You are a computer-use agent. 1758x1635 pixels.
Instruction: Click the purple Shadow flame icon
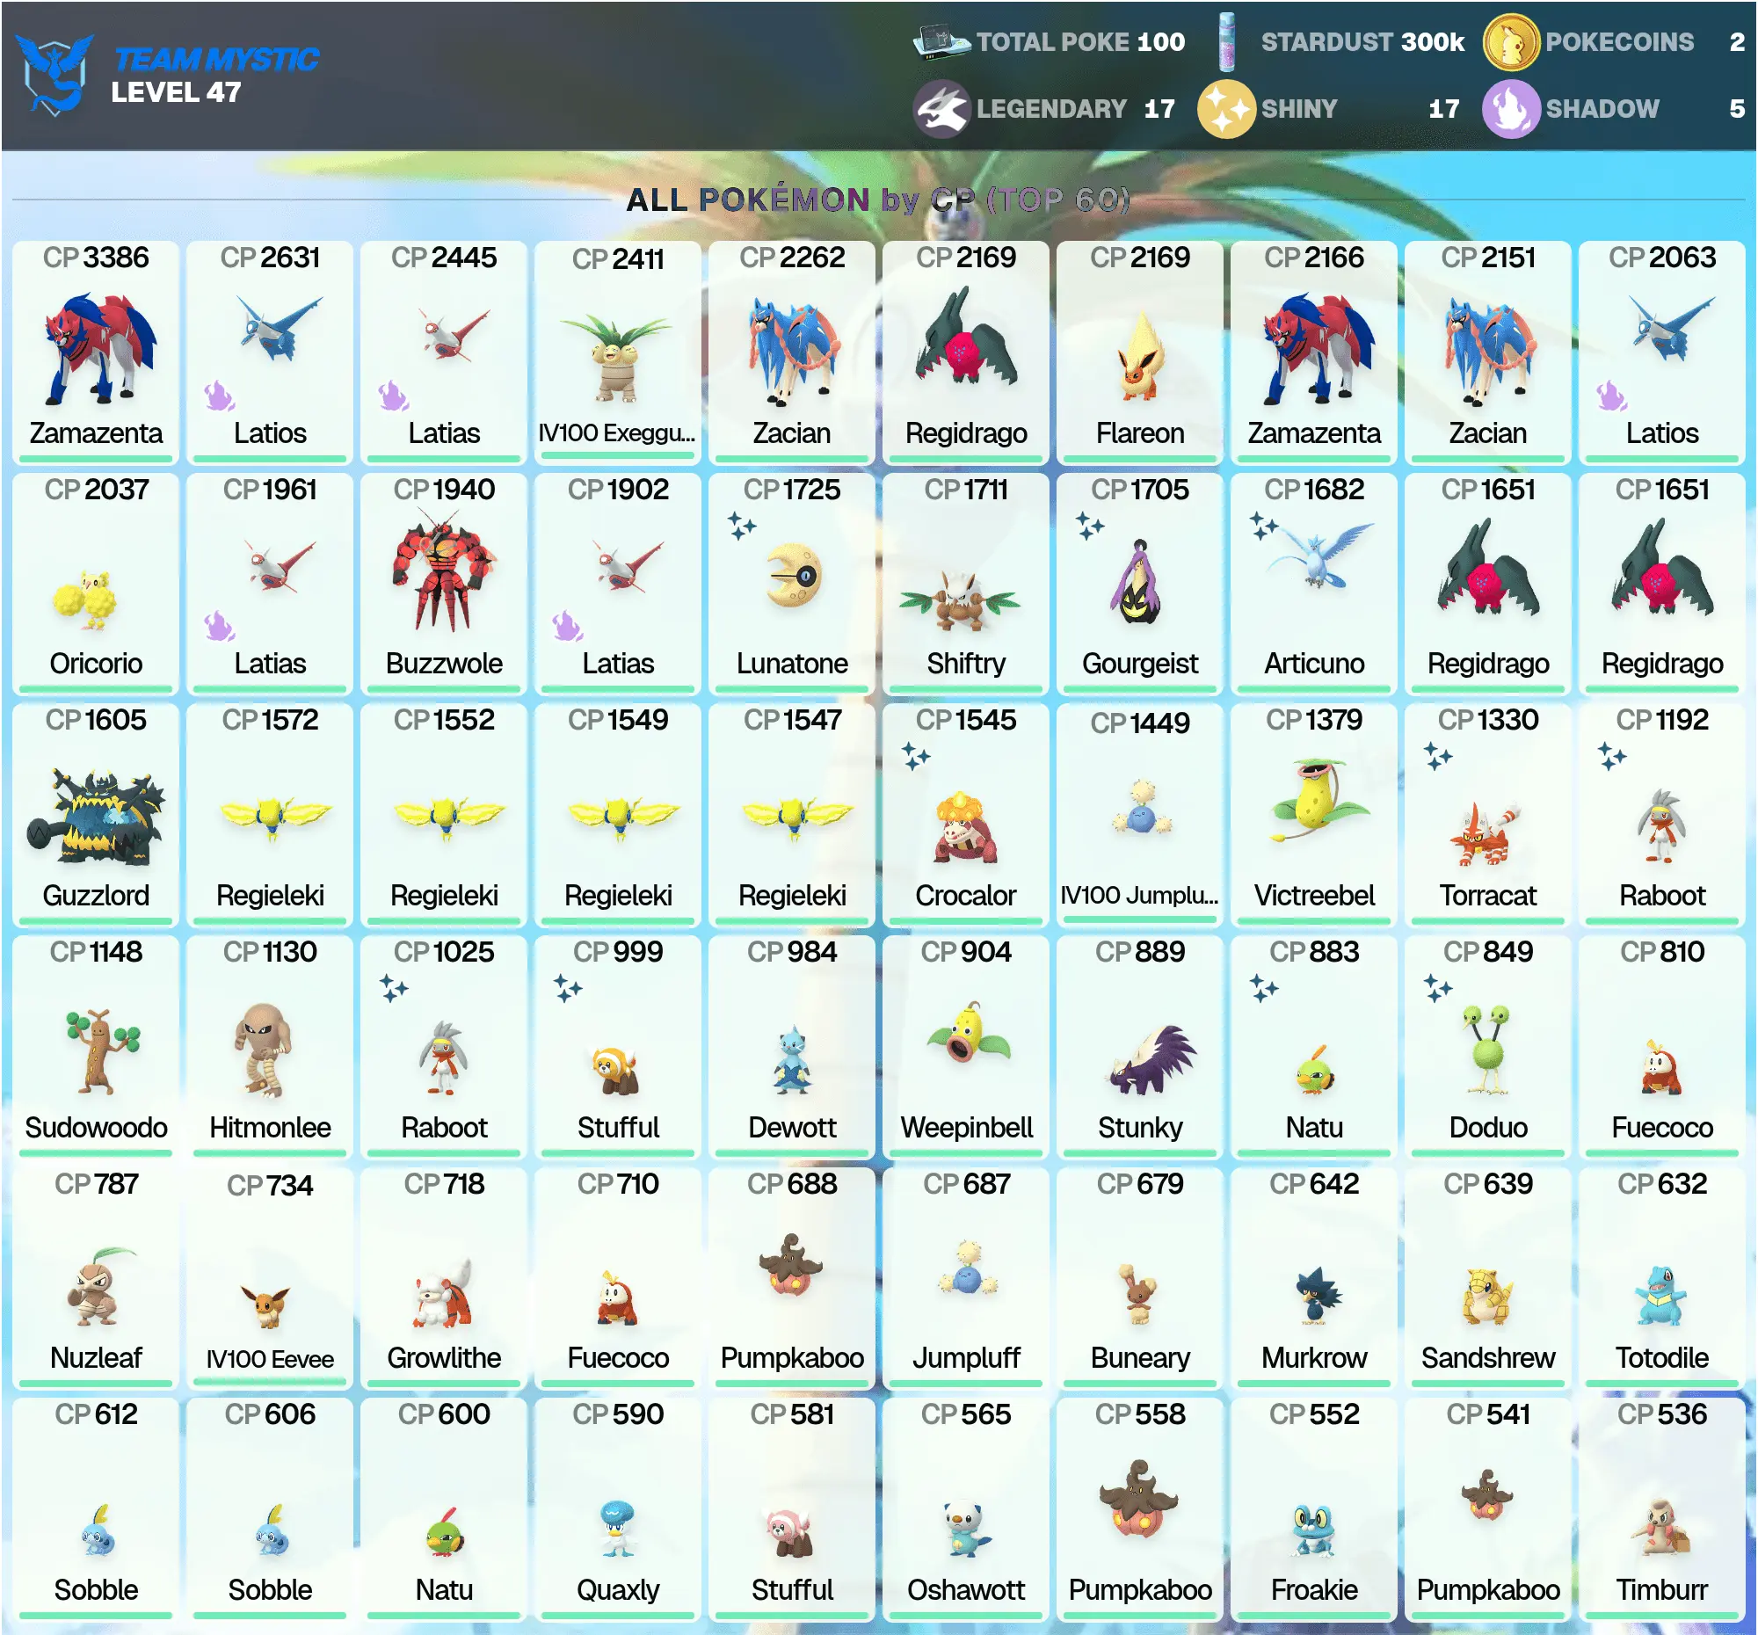pyautogui.click(x=1511, y=109)
